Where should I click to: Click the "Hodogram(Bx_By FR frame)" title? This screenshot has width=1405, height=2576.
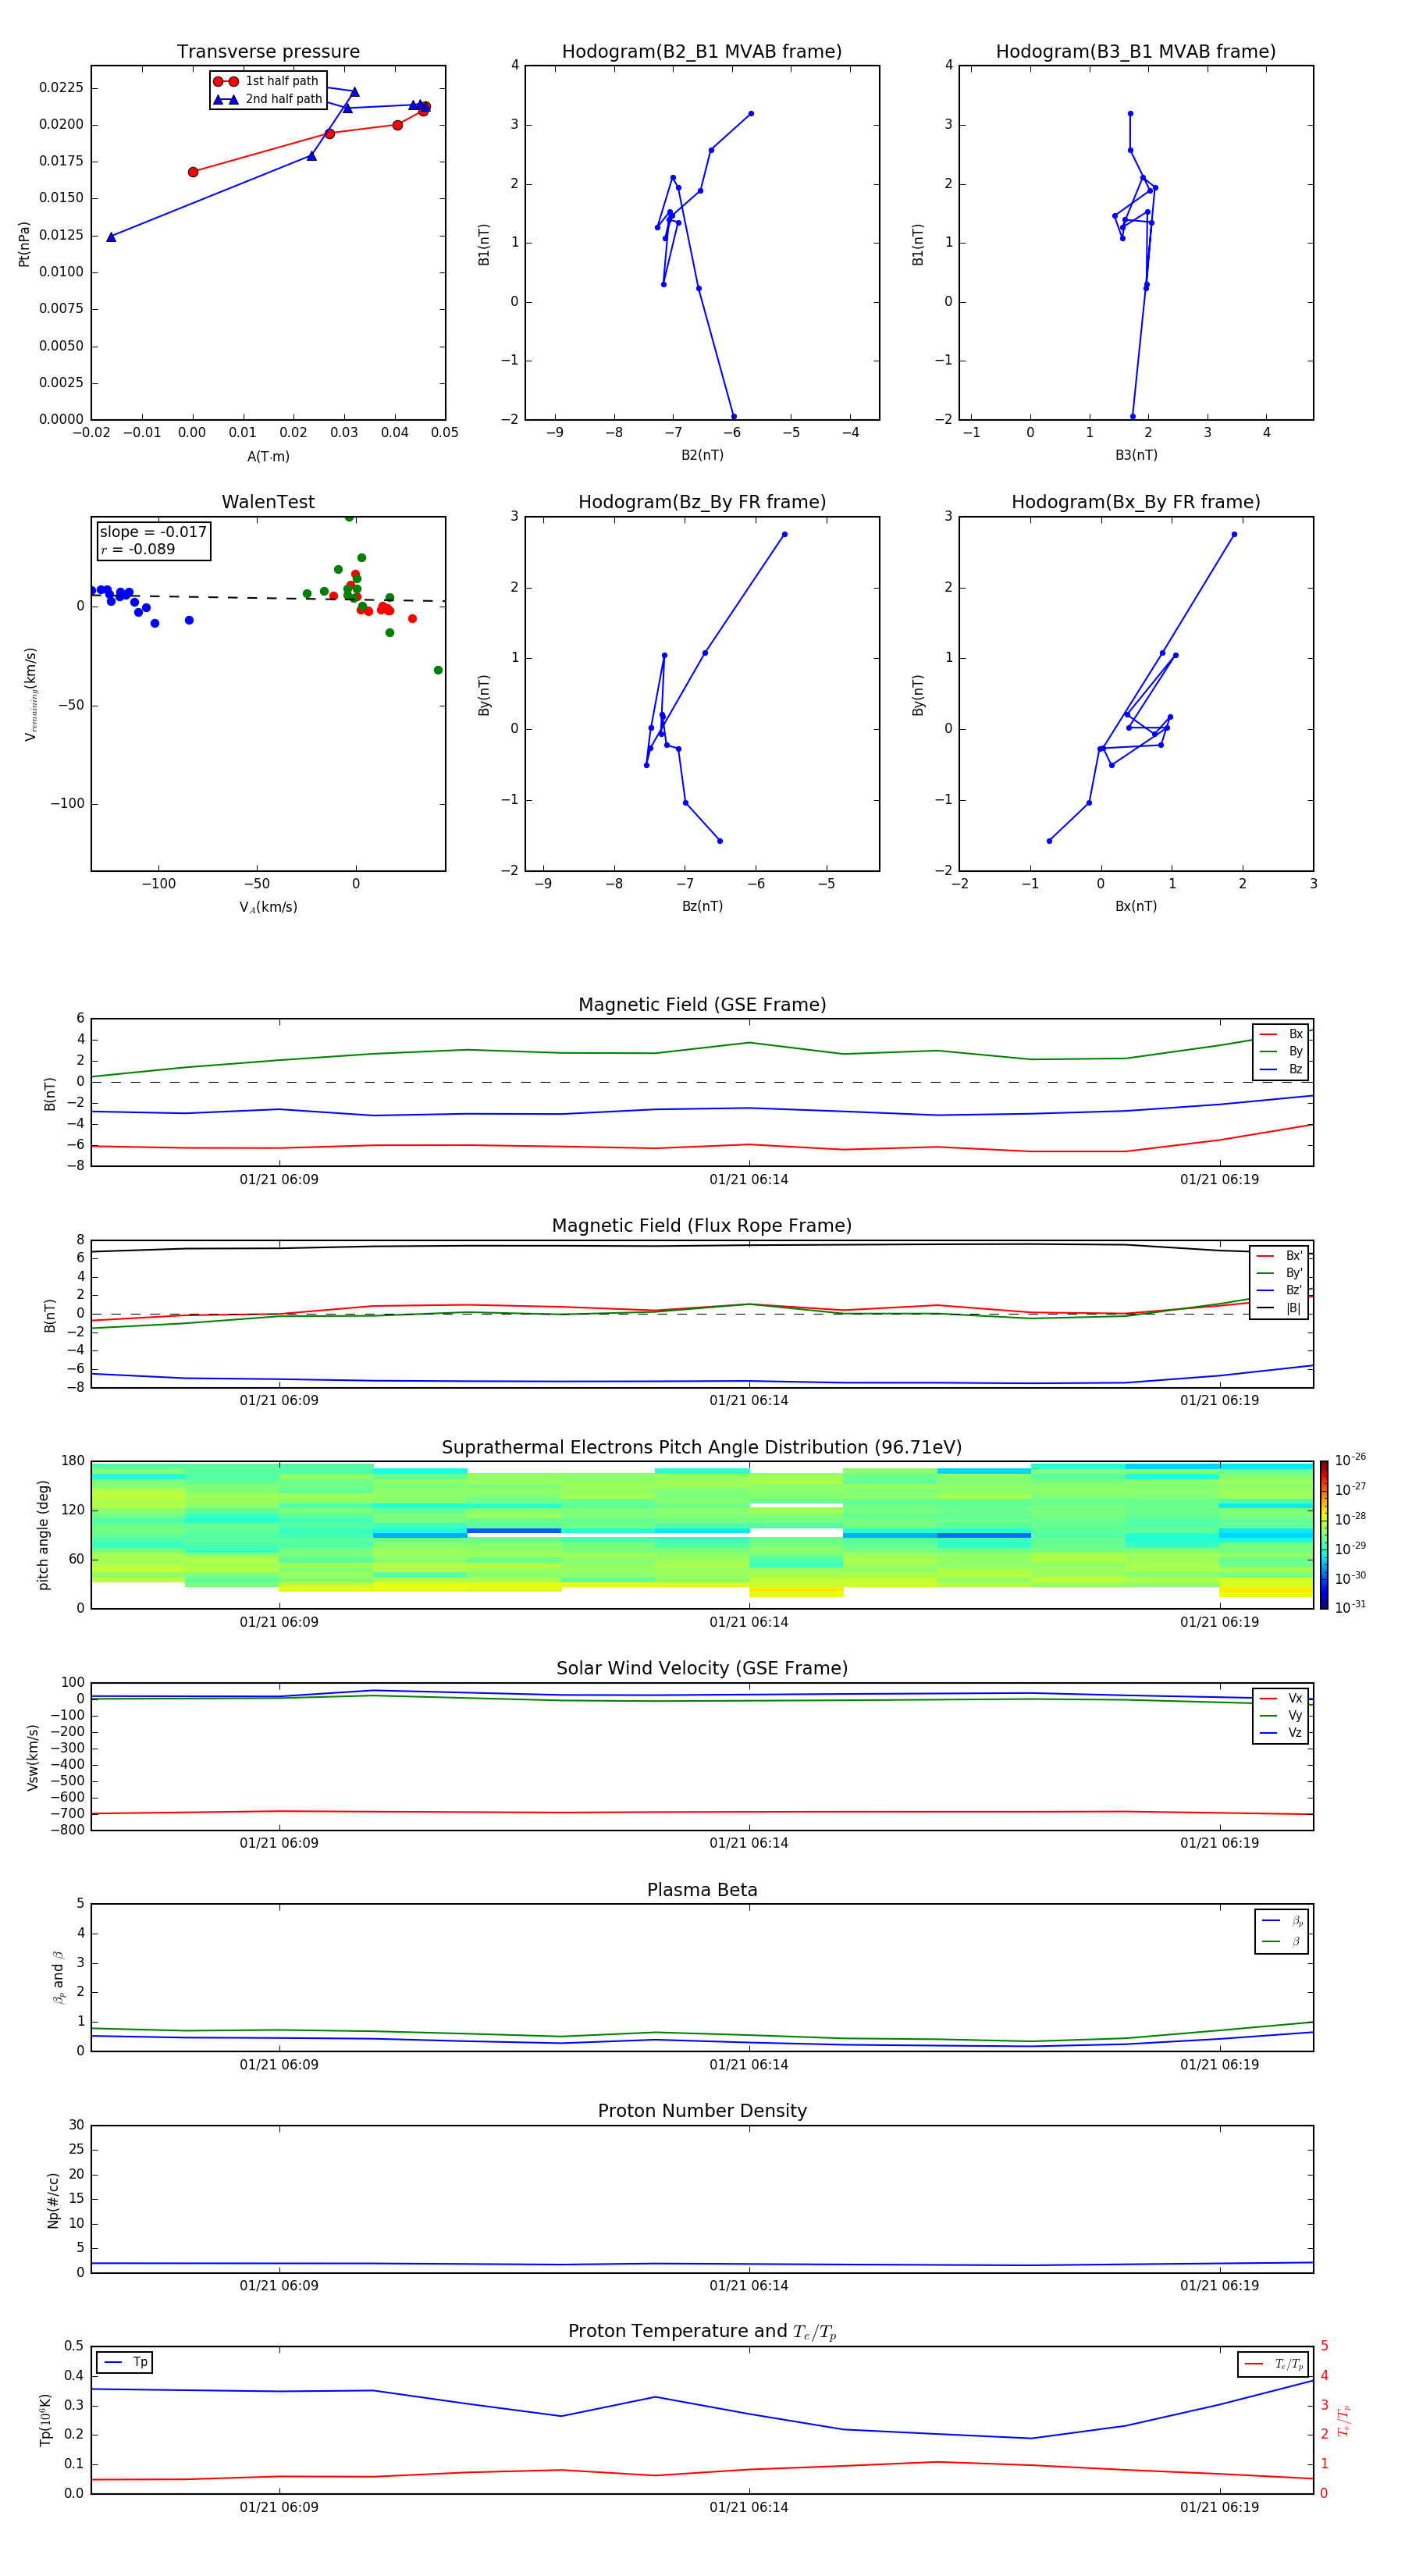[x=1136, y=502]
